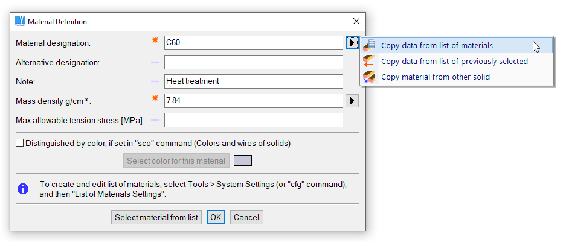Select Copy data from list of previously selected
Image resolution: width=563 pixels, height=242 pixels.
pyautogui.click(x=454, y=61)
